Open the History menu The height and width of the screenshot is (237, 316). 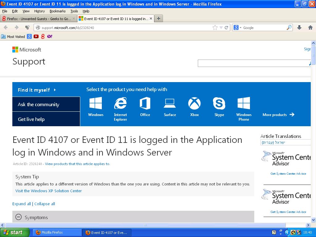(x=39, y=11)
